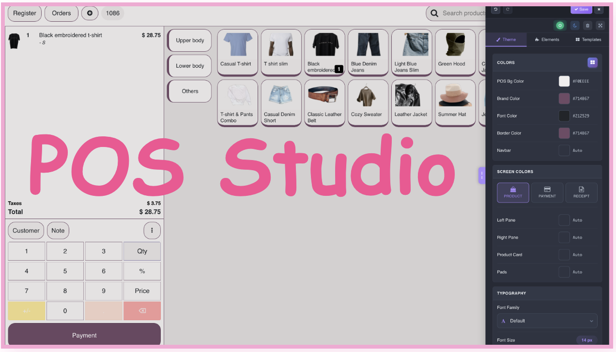Open the color palette grid icon beside Colors
Screen dimensions: 616x352
click(592, 62)
